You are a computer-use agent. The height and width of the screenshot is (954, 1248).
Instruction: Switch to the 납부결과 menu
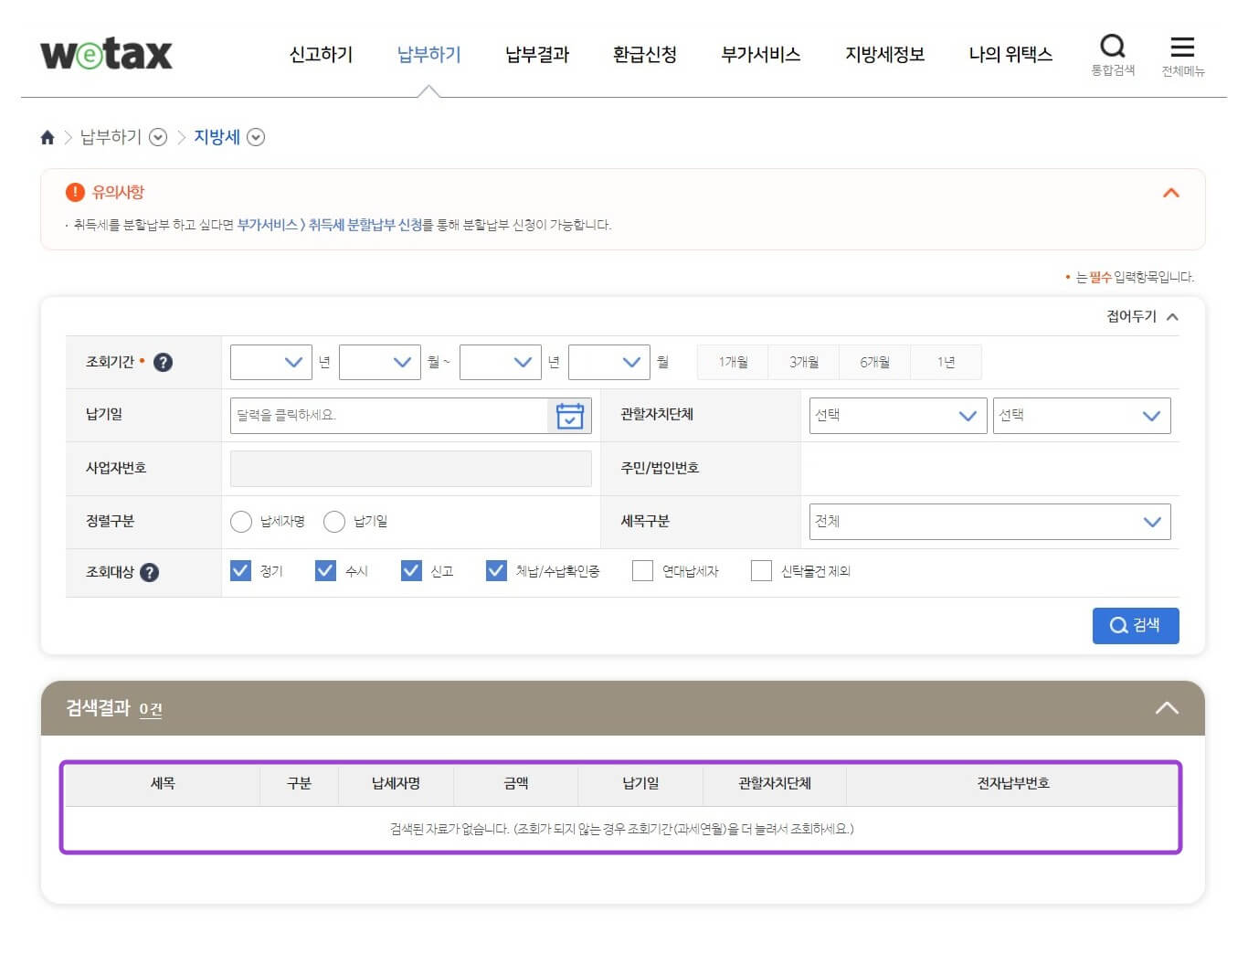click(x=536, y=54)
